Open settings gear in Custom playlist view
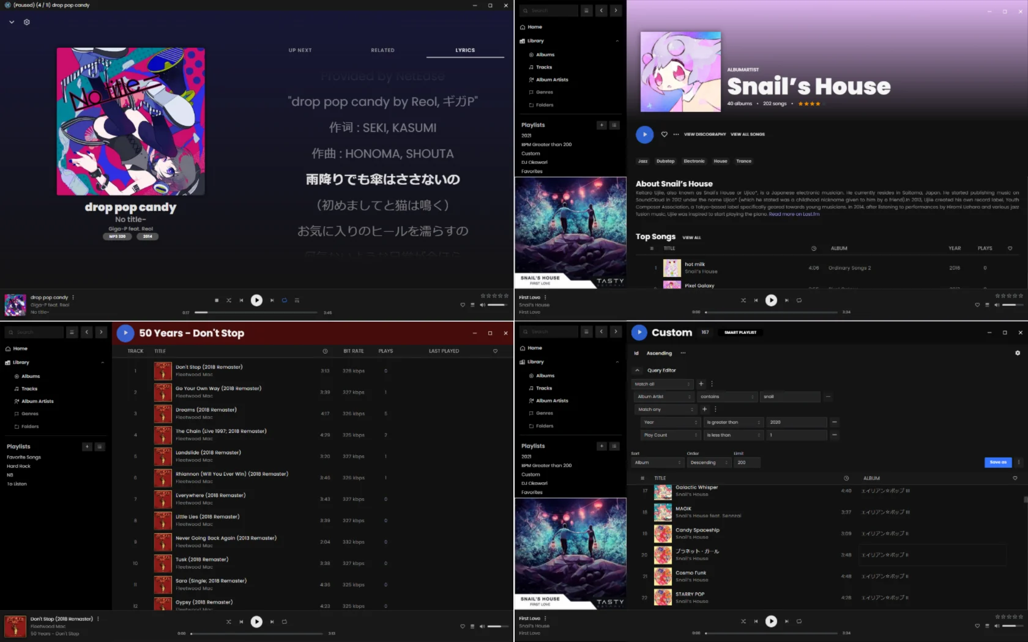 [x=1018, y=353]
